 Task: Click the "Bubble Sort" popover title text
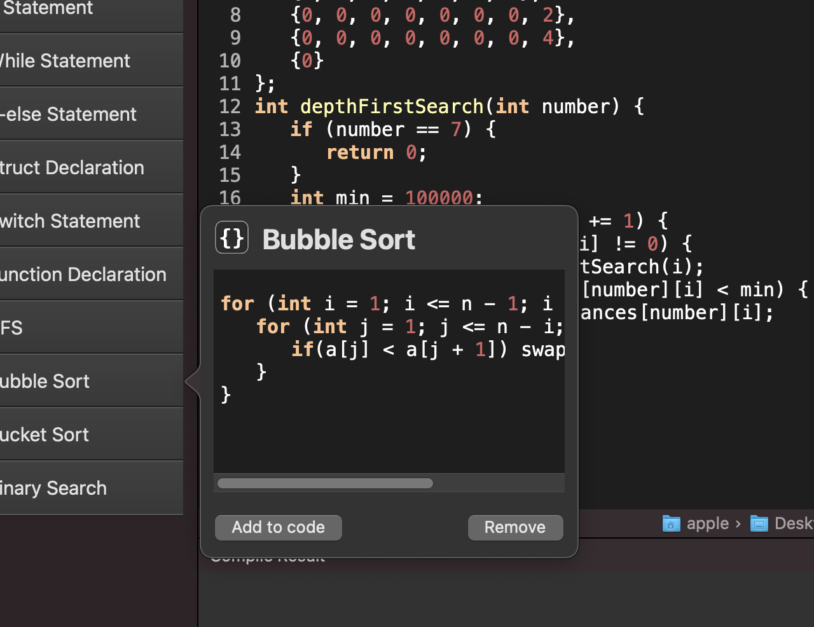339,240
